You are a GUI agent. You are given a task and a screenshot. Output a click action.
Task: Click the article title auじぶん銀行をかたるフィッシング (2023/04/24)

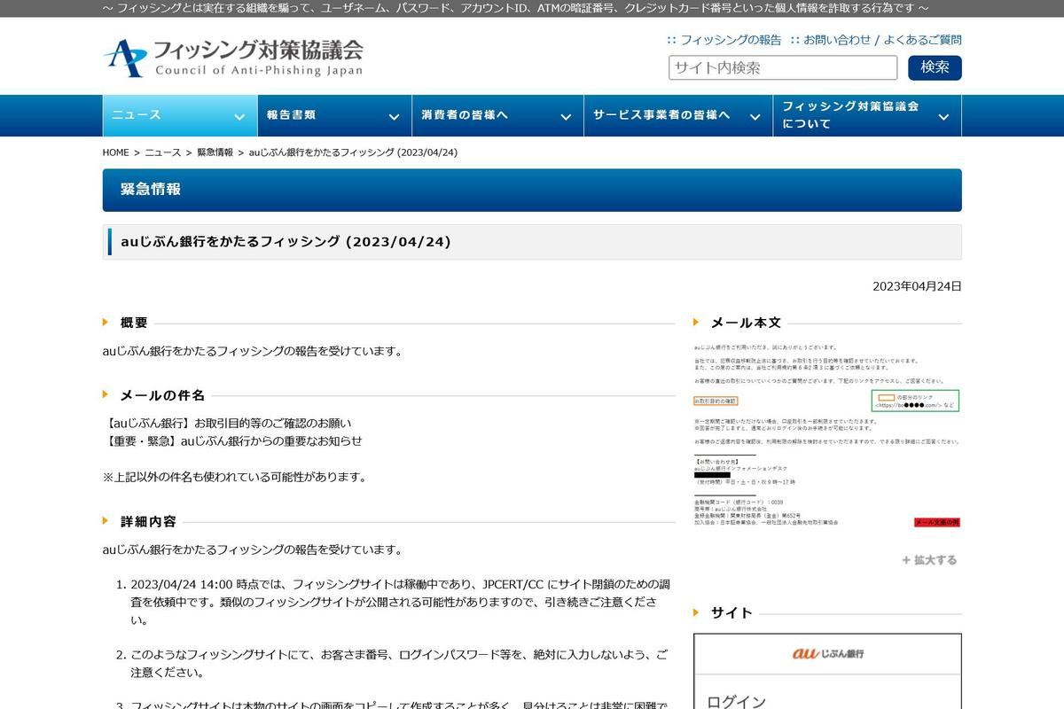[x=286, y=241]
